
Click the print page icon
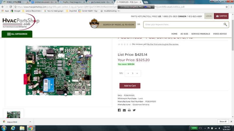tap(129, 110)
